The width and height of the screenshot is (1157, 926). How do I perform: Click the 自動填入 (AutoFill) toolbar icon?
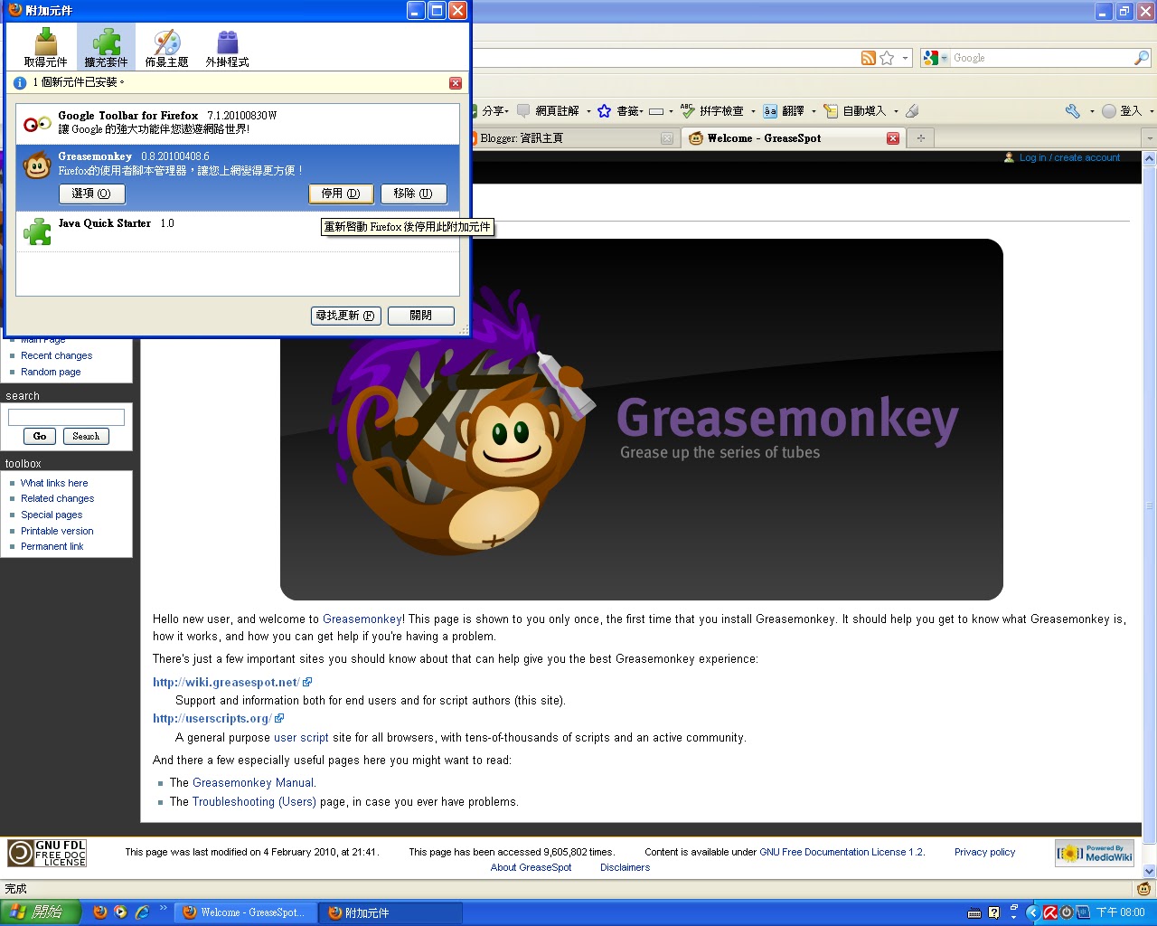[831, 111]
